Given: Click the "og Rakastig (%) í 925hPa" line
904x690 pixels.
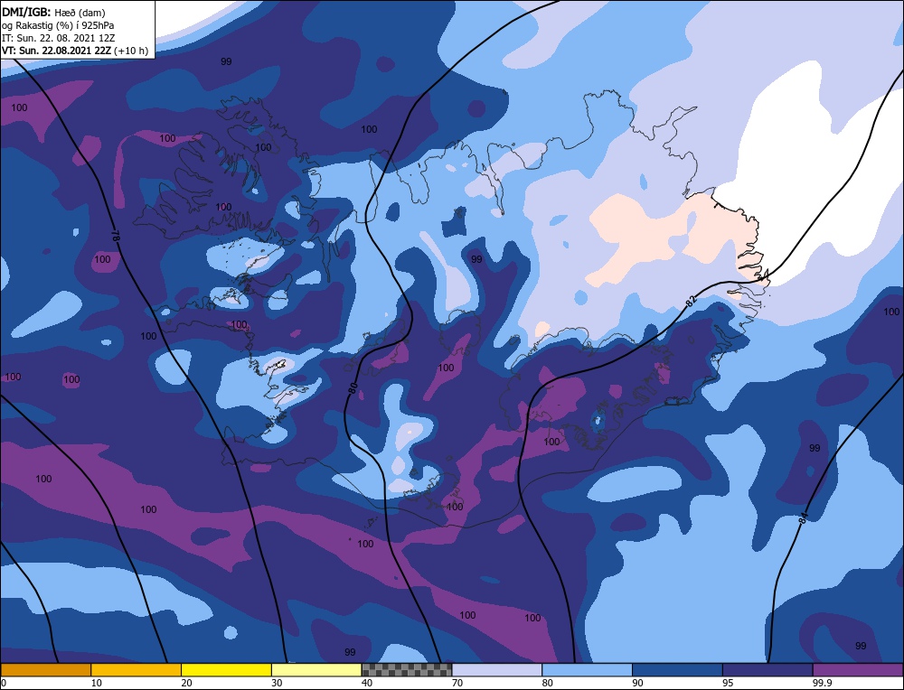Looking at the screenshot, I should click(x=58, y=24).
